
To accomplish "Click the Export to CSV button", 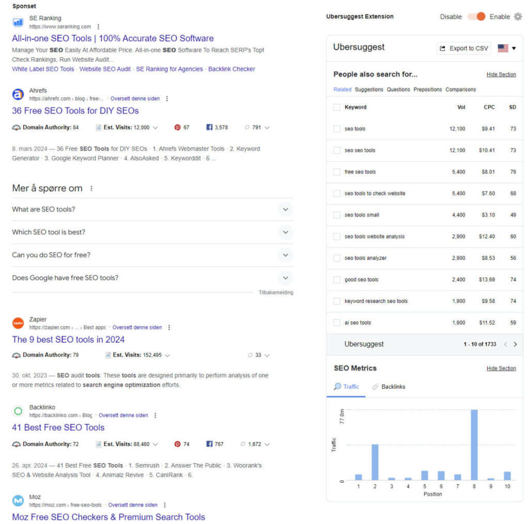I will pos(464,49).
